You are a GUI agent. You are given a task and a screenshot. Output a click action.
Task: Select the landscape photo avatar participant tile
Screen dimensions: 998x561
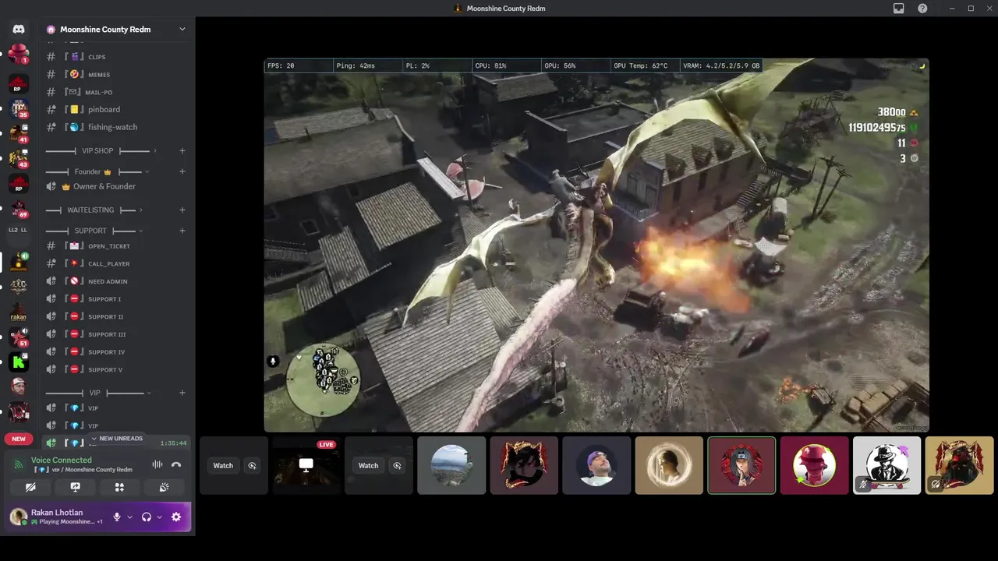click(x=451, y=465)
